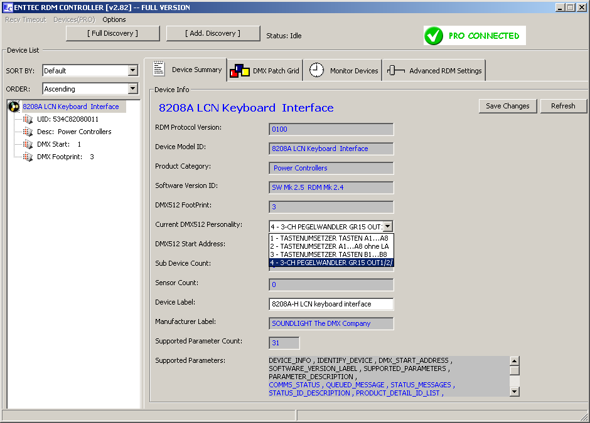This screenshot has width=590, height=423.
Task: Click the Advanced RDM Settings slider icon
Action: (396, 71)
